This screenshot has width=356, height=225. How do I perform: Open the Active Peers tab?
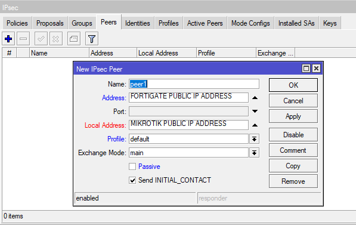click(205, 23)
